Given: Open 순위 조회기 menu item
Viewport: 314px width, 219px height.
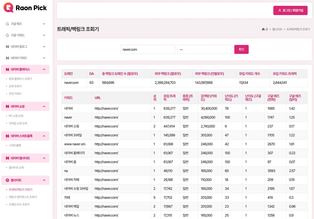Looking at the screenshot, I should [15, 86].
